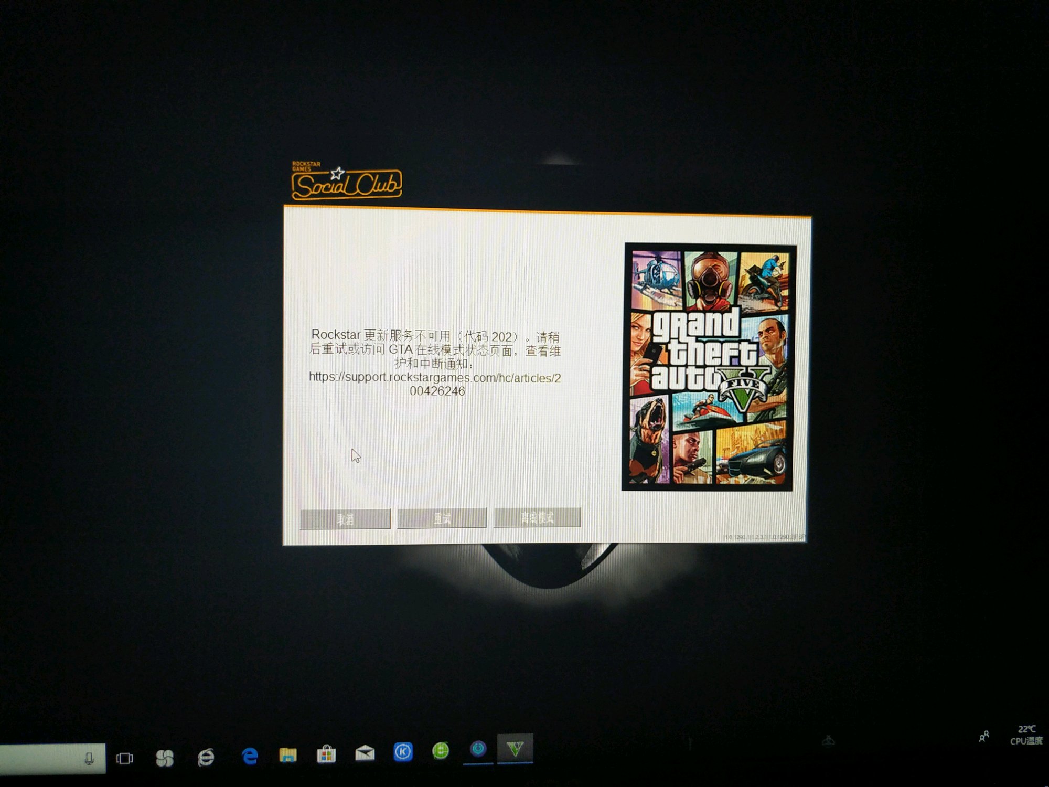
Task: Open the pinwheel fan app on taskbar
Action: 165,758
